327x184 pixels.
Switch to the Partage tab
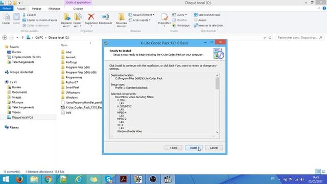[37, 9]
